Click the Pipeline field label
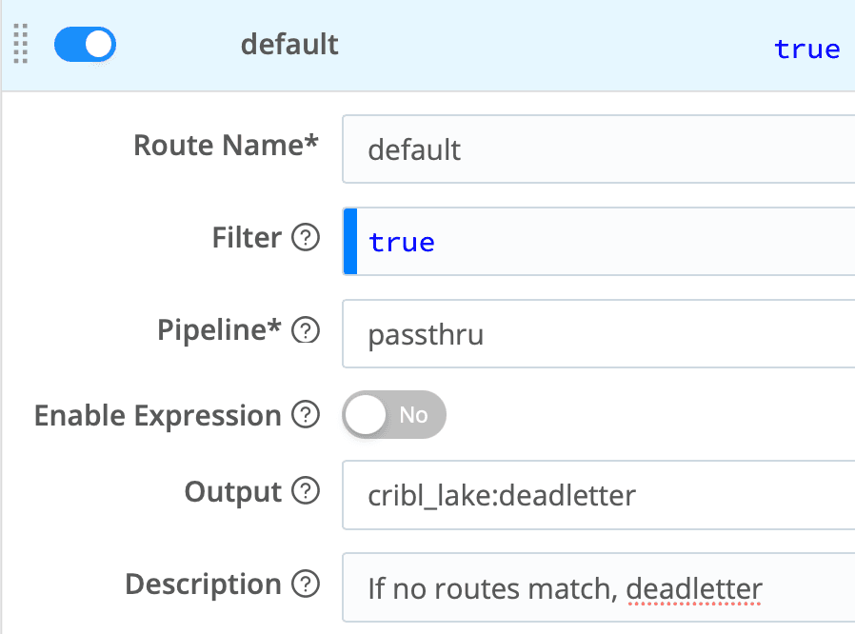Image resolution: width=855 pixels, height=634 pixels. [220, 329]
